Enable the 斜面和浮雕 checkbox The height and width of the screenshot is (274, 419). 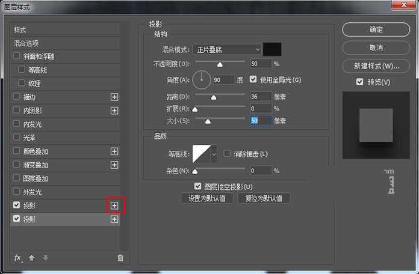17,56
